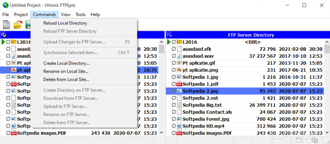This screenshot has width=330, height=144.
Task: Click sync status icon of asasdasd.sfk in FTP panel
Action: [x=174, y=49]
